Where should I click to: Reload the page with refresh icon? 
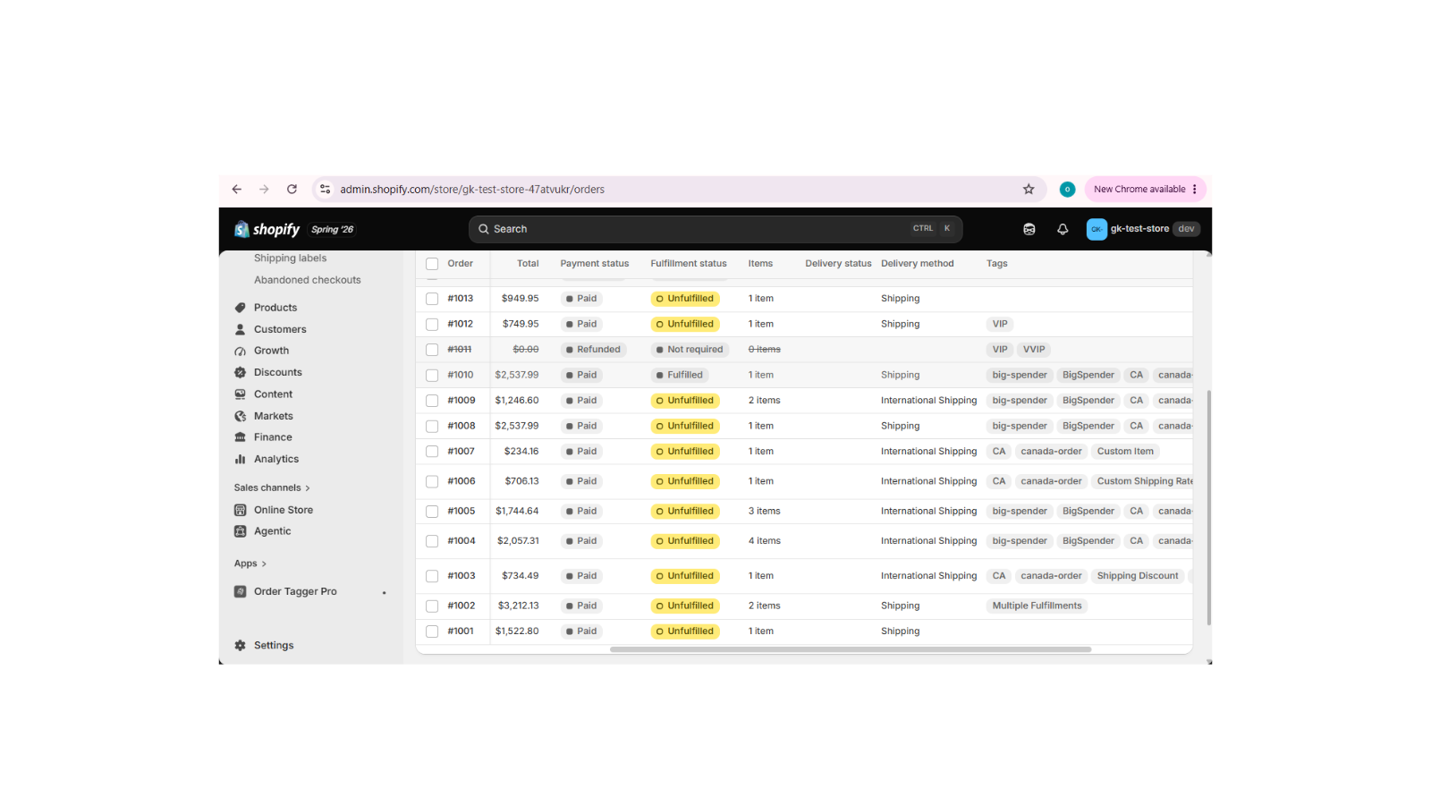coord(292,190)
